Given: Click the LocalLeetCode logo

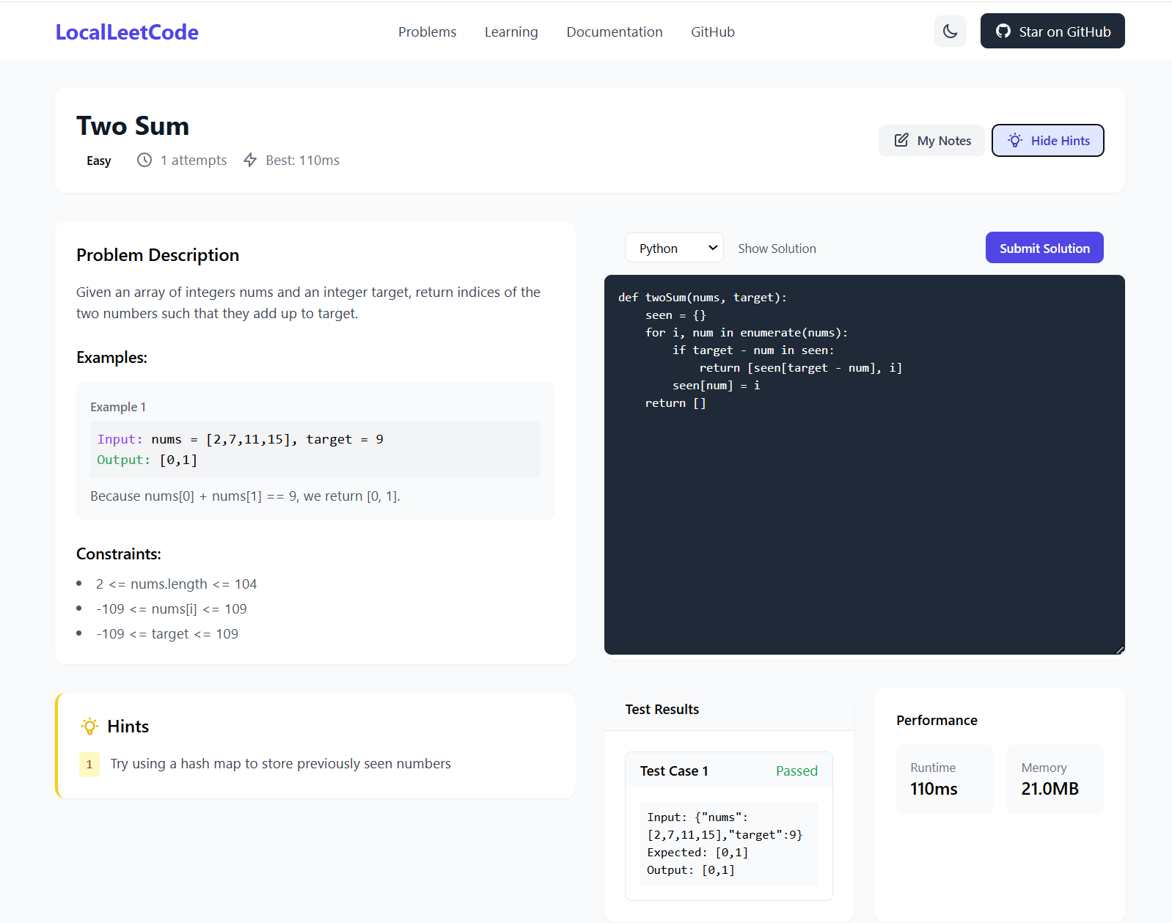Looking at the screenshot, I should (127, 32).
